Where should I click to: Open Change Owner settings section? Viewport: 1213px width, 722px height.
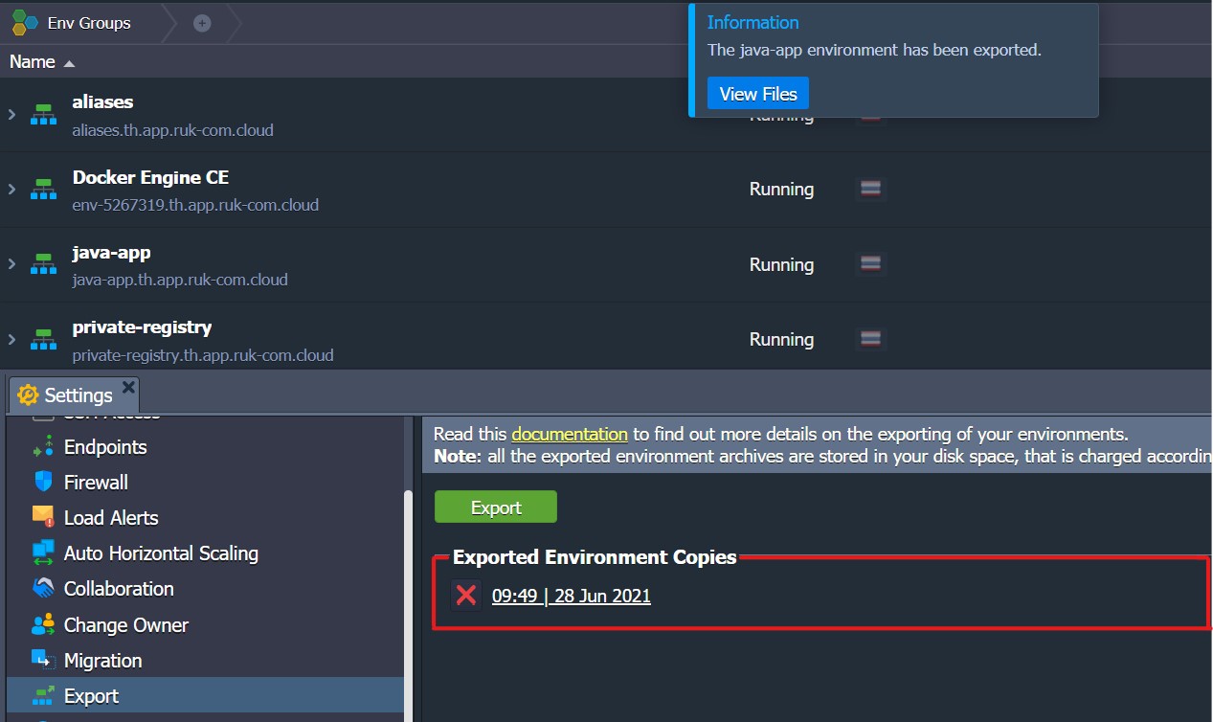(x=126, y=625)
